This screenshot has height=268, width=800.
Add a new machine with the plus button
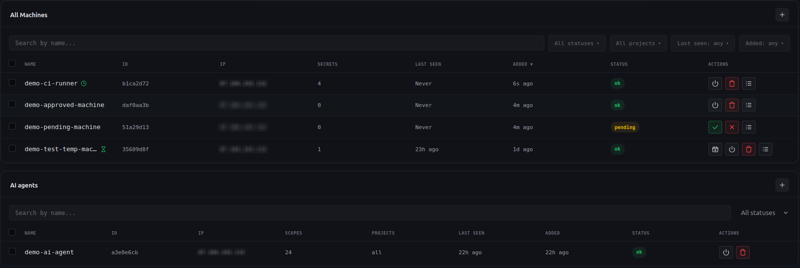pos(782,15)
